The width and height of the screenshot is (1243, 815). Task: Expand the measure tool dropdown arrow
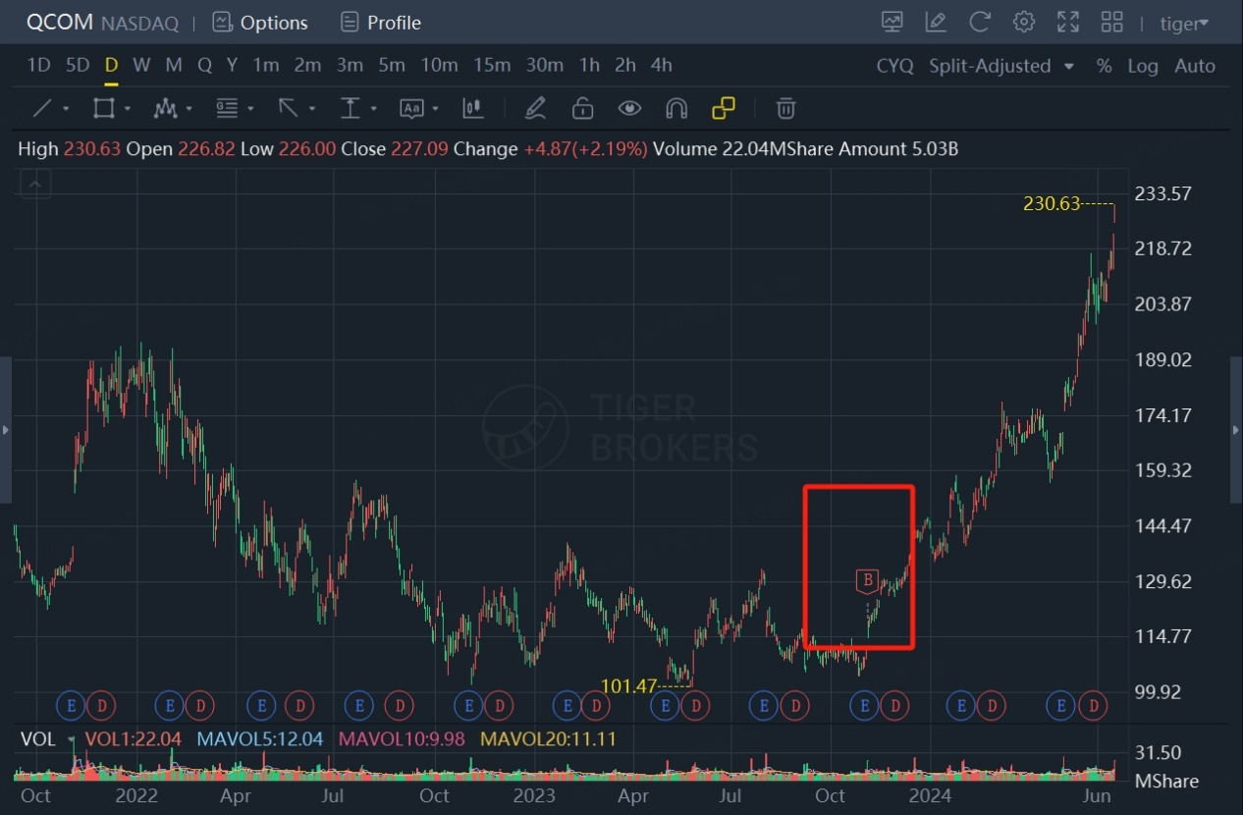click(374, 109)
